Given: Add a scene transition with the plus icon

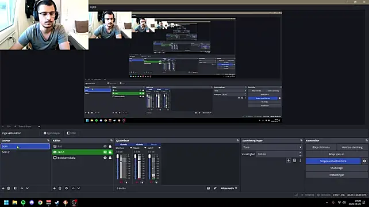Looking at the screenshot, I should pyautogui.click(x=289, y=160).
